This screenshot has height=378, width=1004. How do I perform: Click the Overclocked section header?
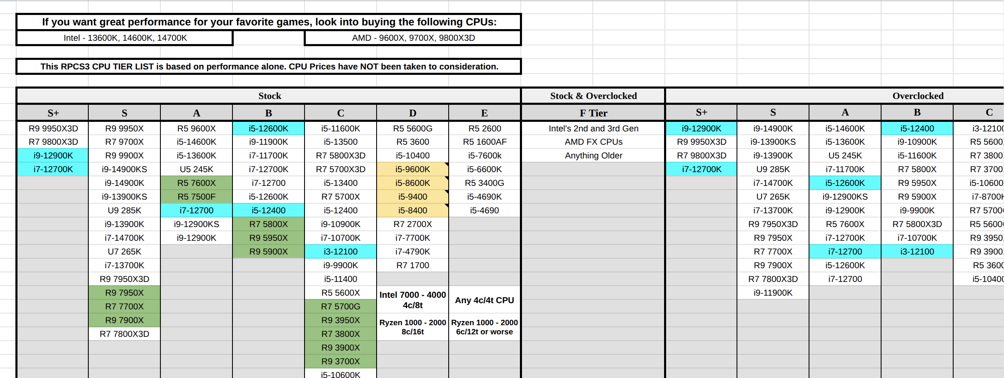(918, 96)
